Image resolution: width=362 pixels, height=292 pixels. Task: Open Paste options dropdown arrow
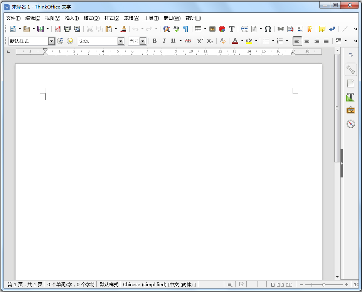coord(116,29)
